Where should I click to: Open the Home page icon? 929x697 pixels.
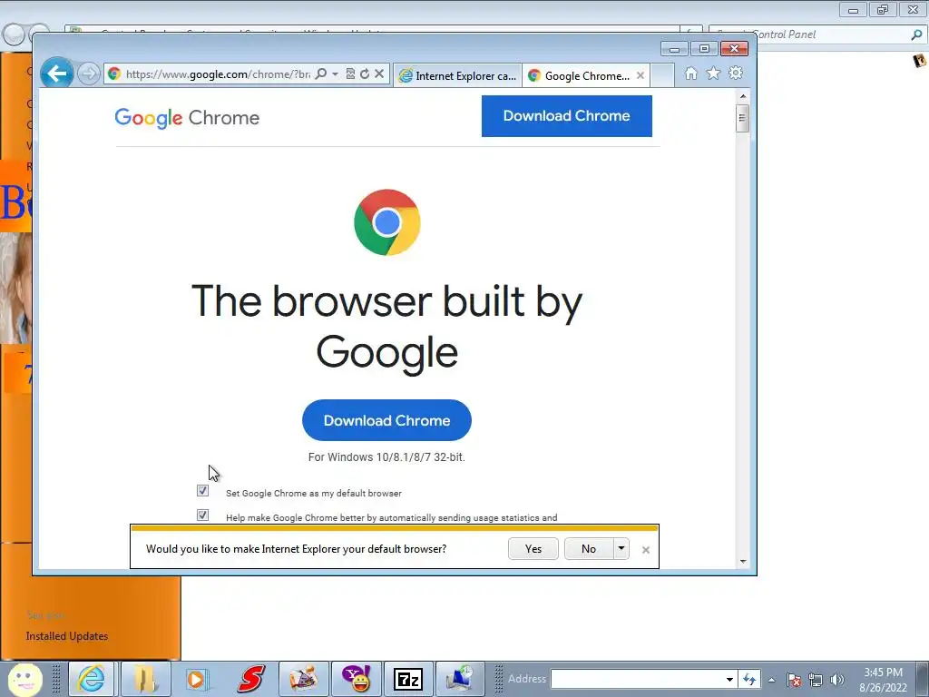click(x=690, y=74)
